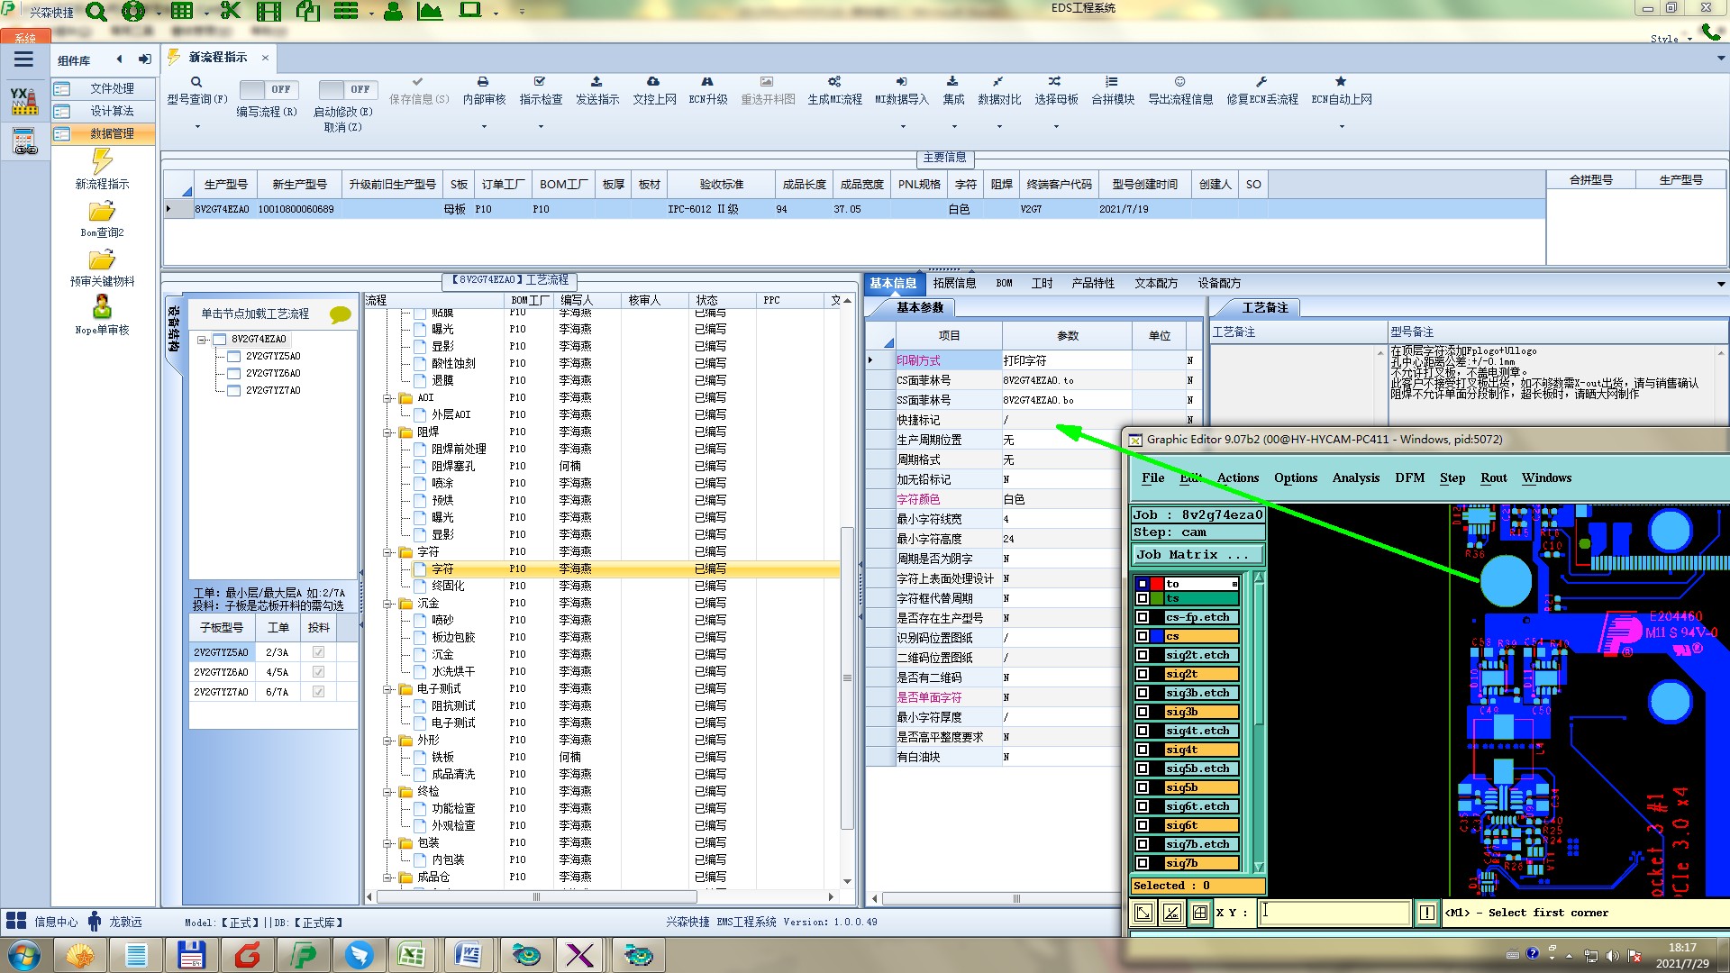The image size is (1730, 973).
Task: Click the 型号查询 search icon
Action: (x=196, y=82)
